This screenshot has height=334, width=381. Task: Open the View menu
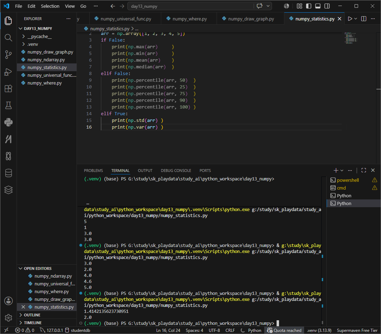[x=70, y=6]
